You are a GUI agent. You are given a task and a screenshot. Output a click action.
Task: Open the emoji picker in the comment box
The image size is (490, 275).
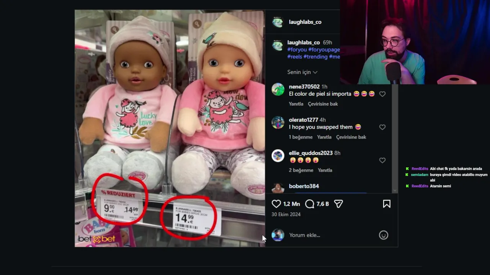coord(384,235)
